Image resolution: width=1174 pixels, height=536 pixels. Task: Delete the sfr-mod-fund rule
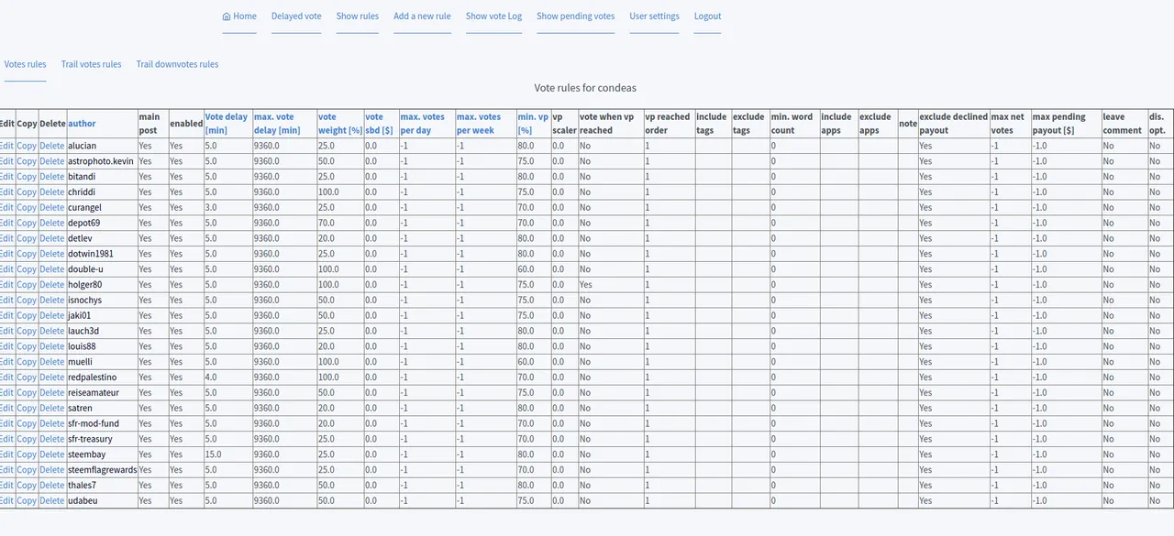(x=52, y=424)
